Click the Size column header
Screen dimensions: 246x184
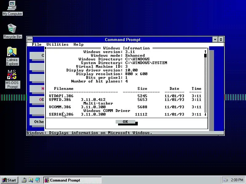click(142, 89)
